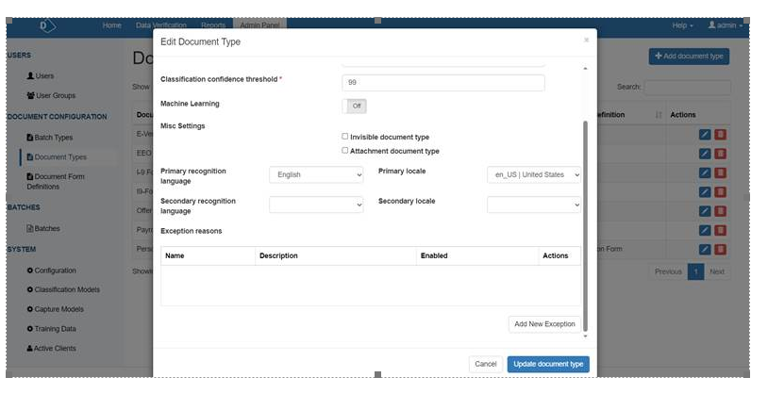
Task: Click the Classification confidence threshold field
Action: click(443, 83)
